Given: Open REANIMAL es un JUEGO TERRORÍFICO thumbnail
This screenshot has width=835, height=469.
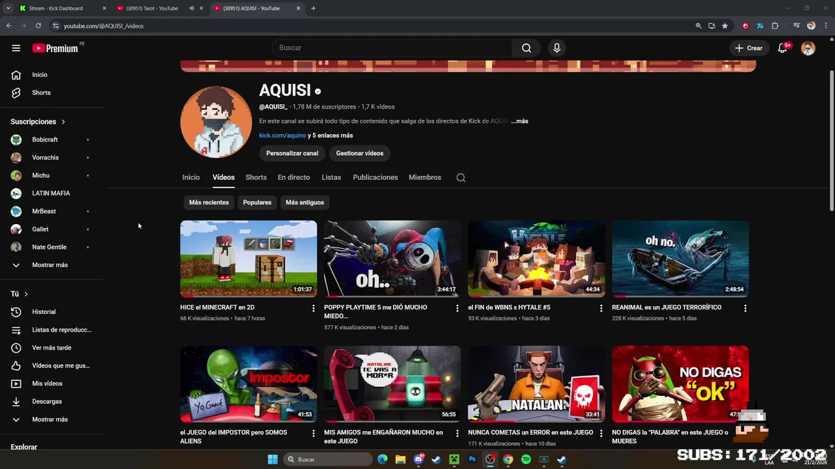Looking at the screenshot, I should point(680,259).
